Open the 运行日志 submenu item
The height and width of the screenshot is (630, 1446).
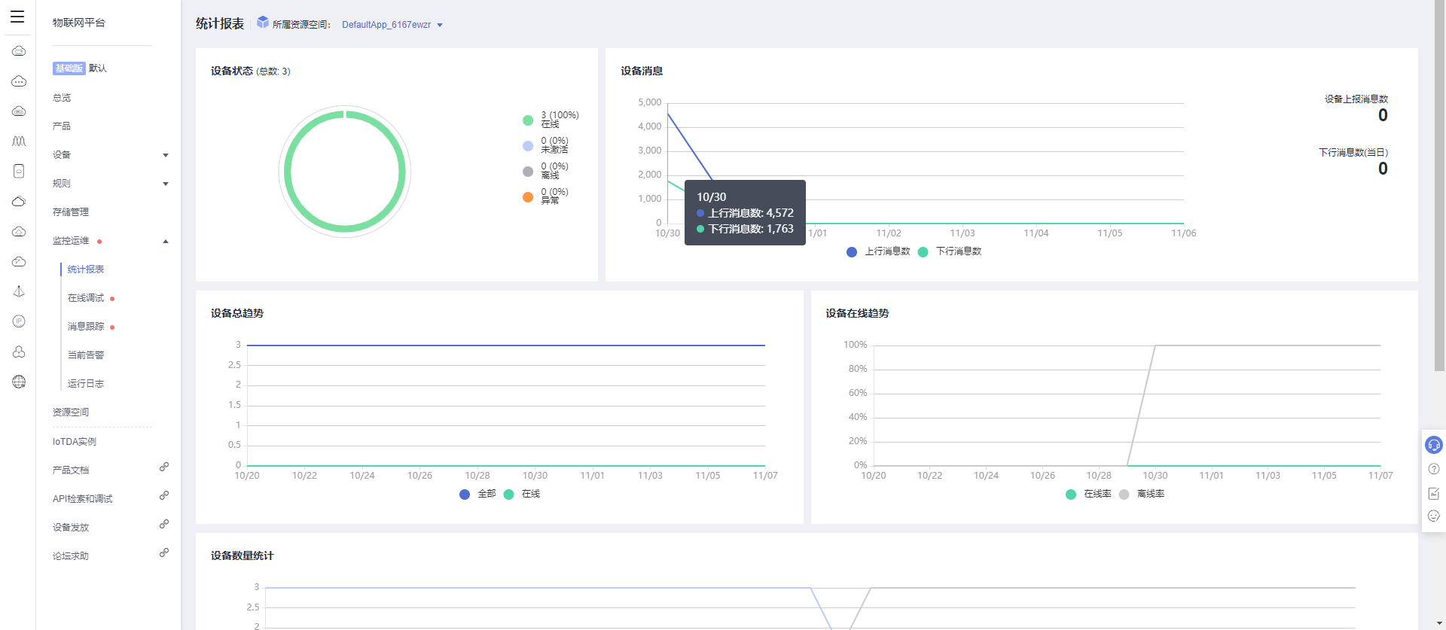point(86,384)
